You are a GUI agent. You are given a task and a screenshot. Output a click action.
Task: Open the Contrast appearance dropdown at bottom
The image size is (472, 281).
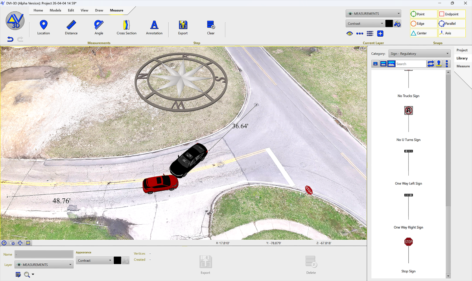[94, 261]
